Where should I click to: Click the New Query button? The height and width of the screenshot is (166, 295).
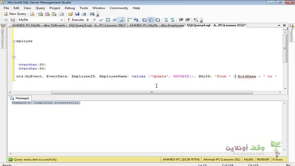(x=15, y=14)
